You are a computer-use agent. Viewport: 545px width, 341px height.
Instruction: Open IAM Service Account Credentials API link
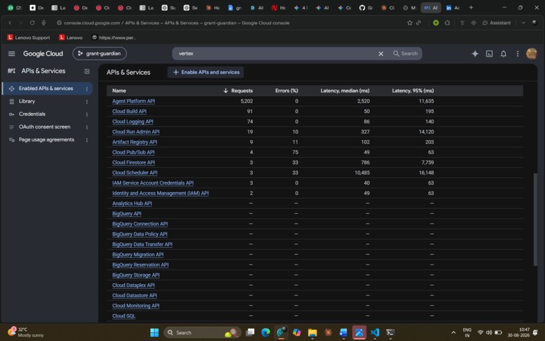tap(153, 183)
